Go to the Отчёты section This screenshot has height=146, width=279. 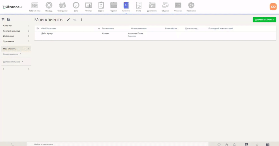tap(88, 5)
